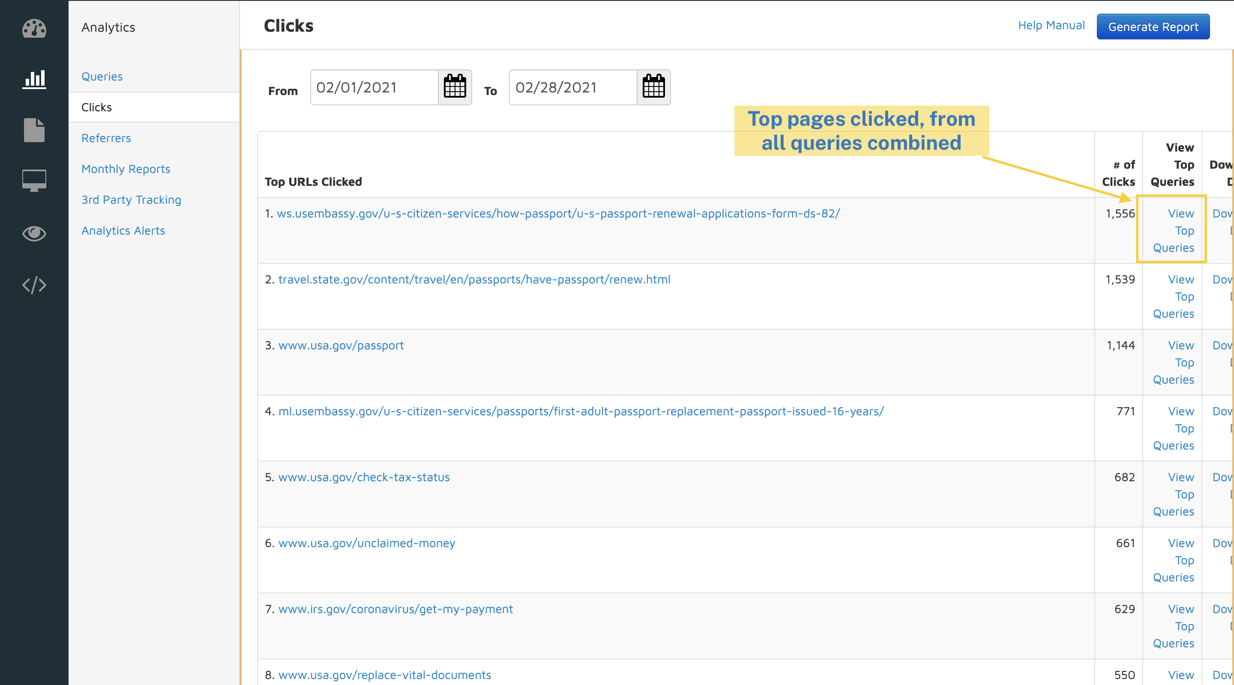Go to the Queries analytics page

click(102, 77)
